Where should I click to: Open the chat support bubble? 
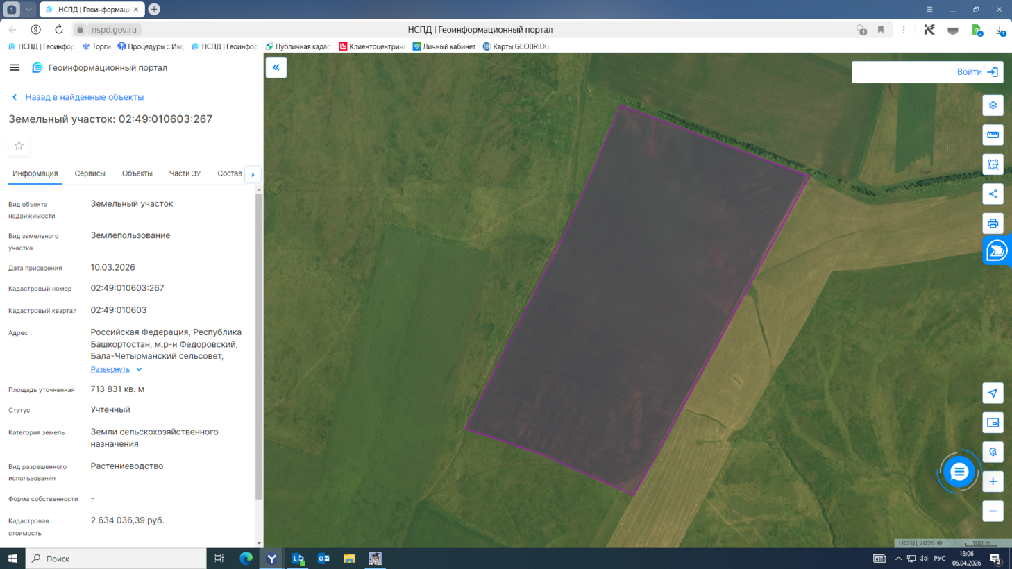click(959, 472)
